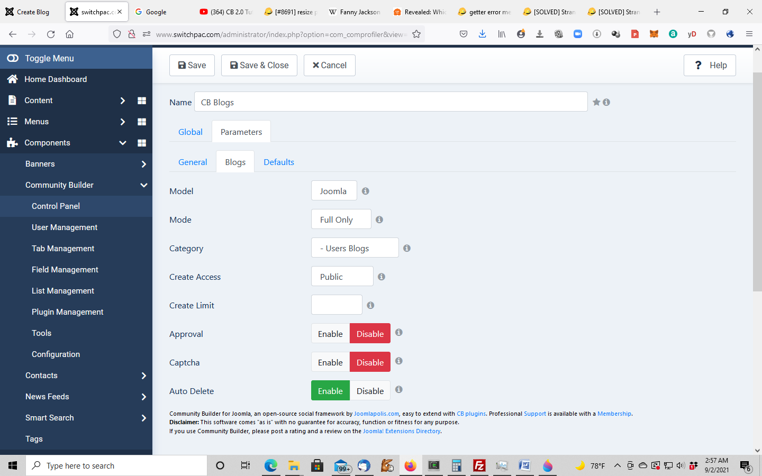The image size is (762, 476).
Task: Click info icon beside Approval
Action: pyautogui.click(x=399, y=332)
